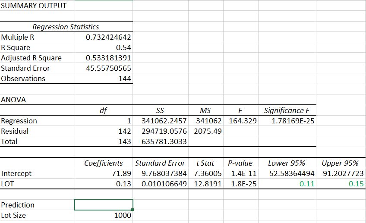Select Residual df value 142
The image size is (366, 223).
(x=125, y=131)
